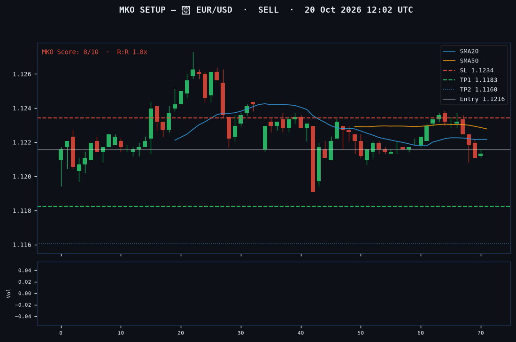
Task: Click the 1.124 price axis label
Action: pyautogui.click(x=22, y=109)
